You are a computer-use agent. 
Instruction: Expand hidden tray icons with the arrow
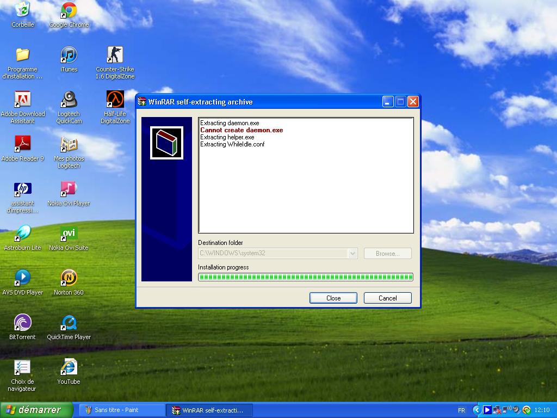tap(477, 410)
